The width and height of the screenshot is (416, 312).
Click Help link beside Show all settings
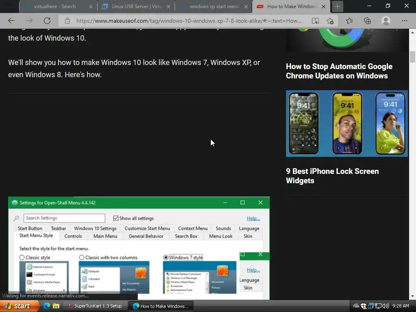pyautogui.click(x=253, y=218)
